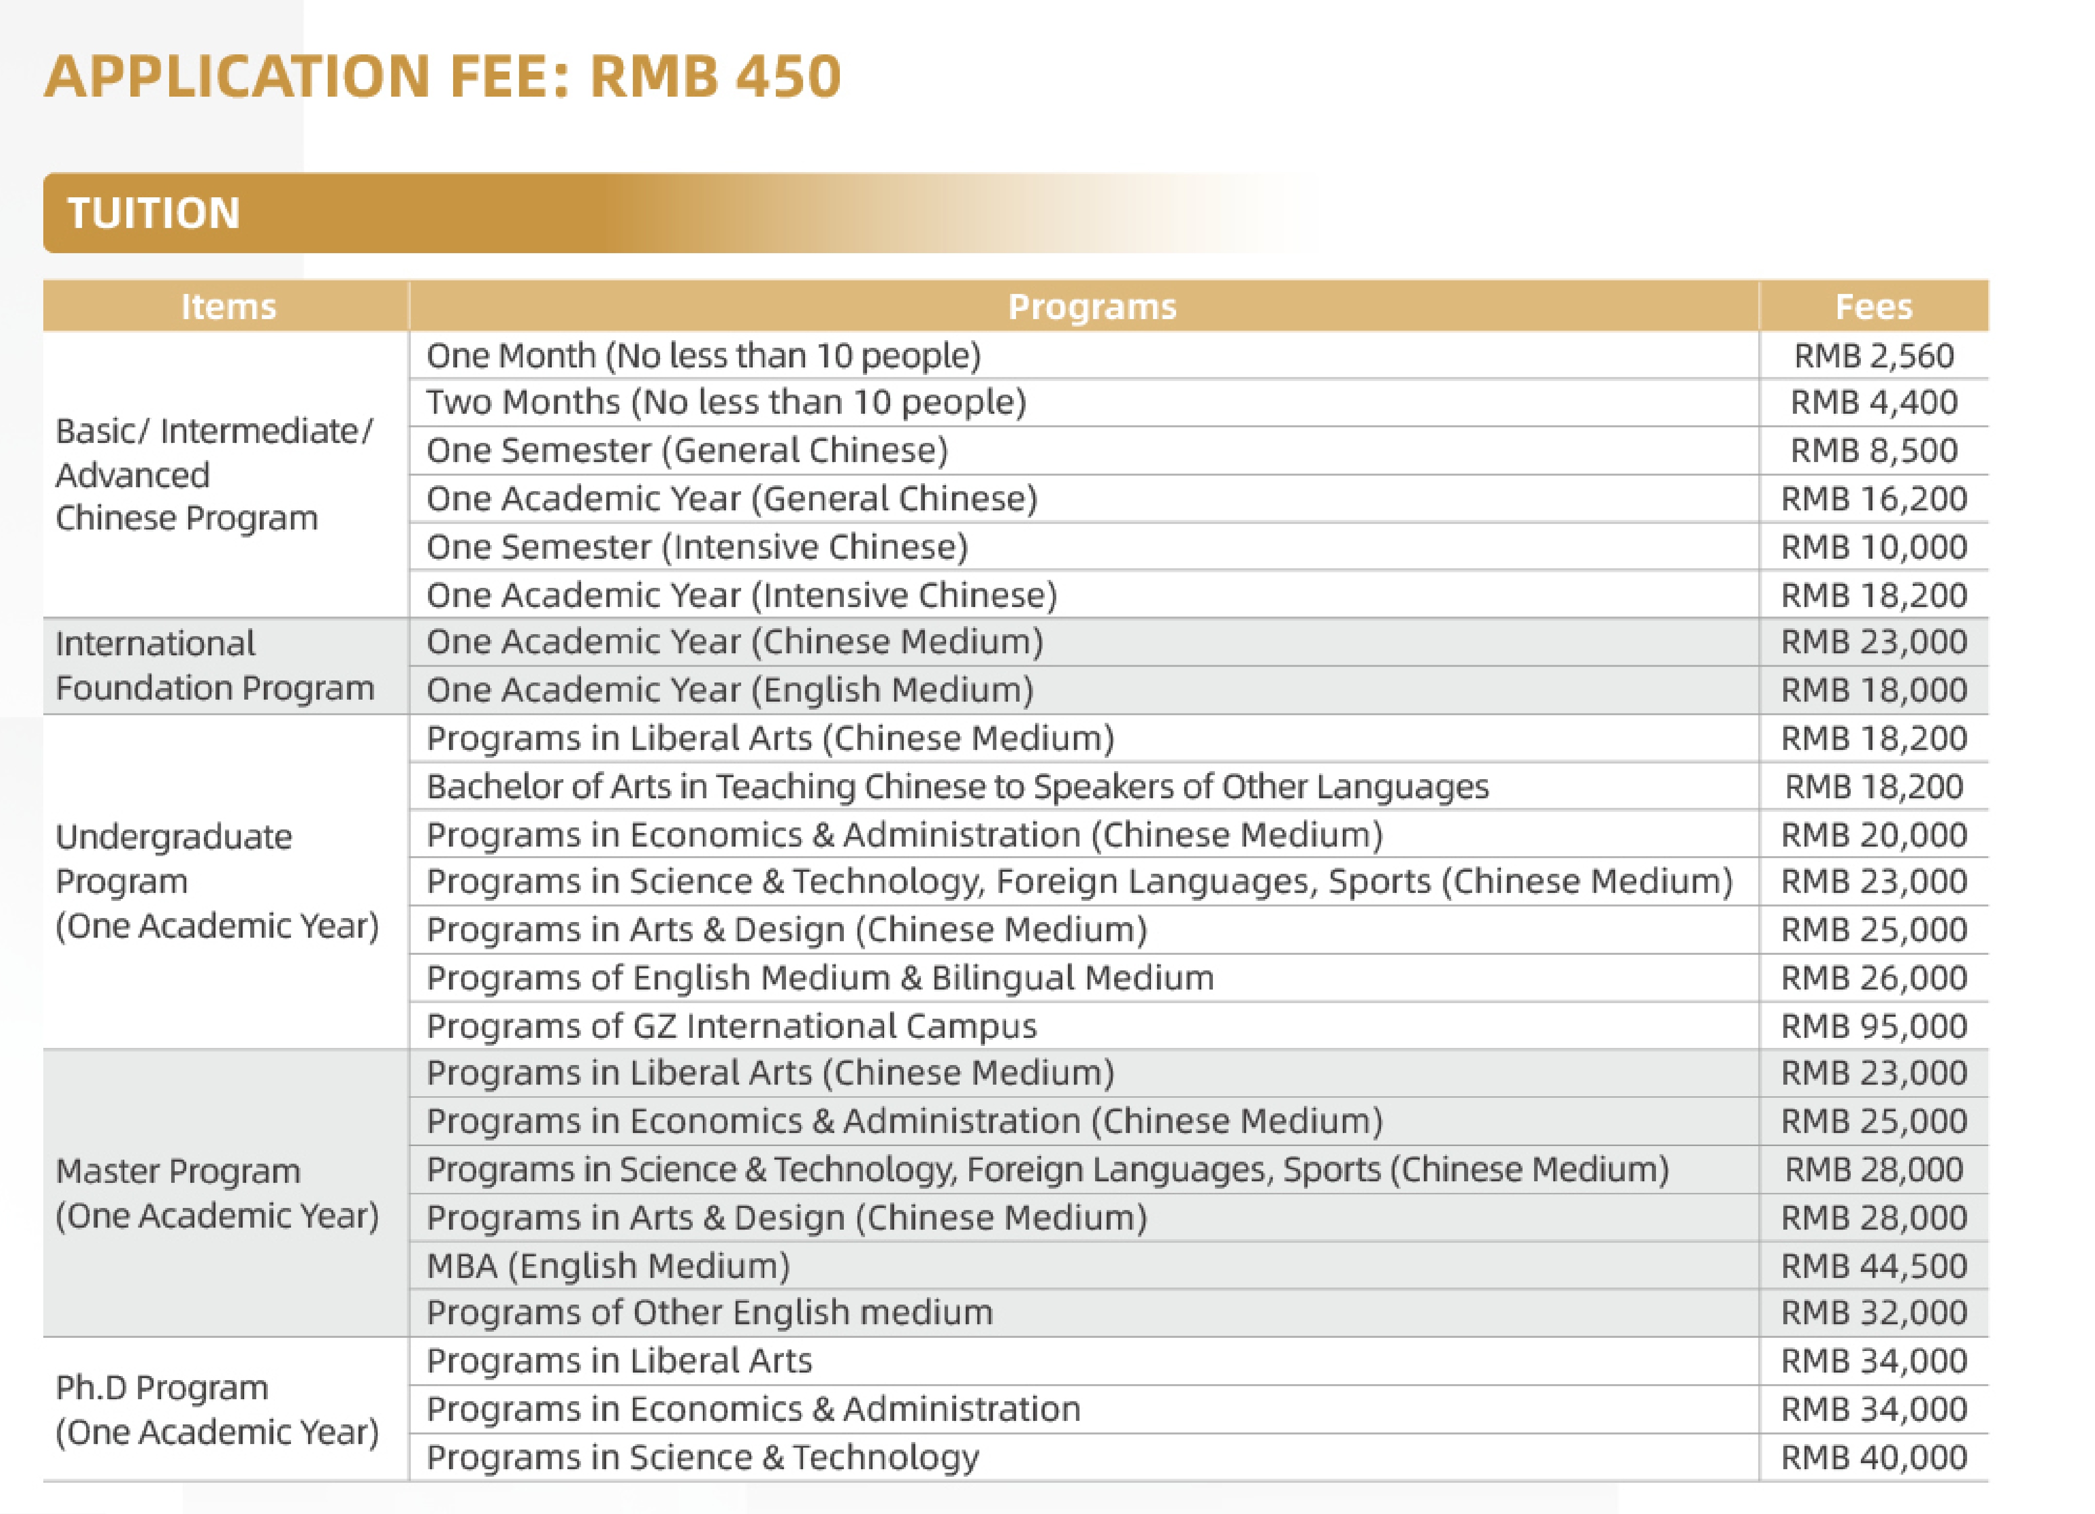The width and height of the screenshot is (2095, 1514).
Task: Click the RMB 2,560 fee value
Action: [1873, 355]
